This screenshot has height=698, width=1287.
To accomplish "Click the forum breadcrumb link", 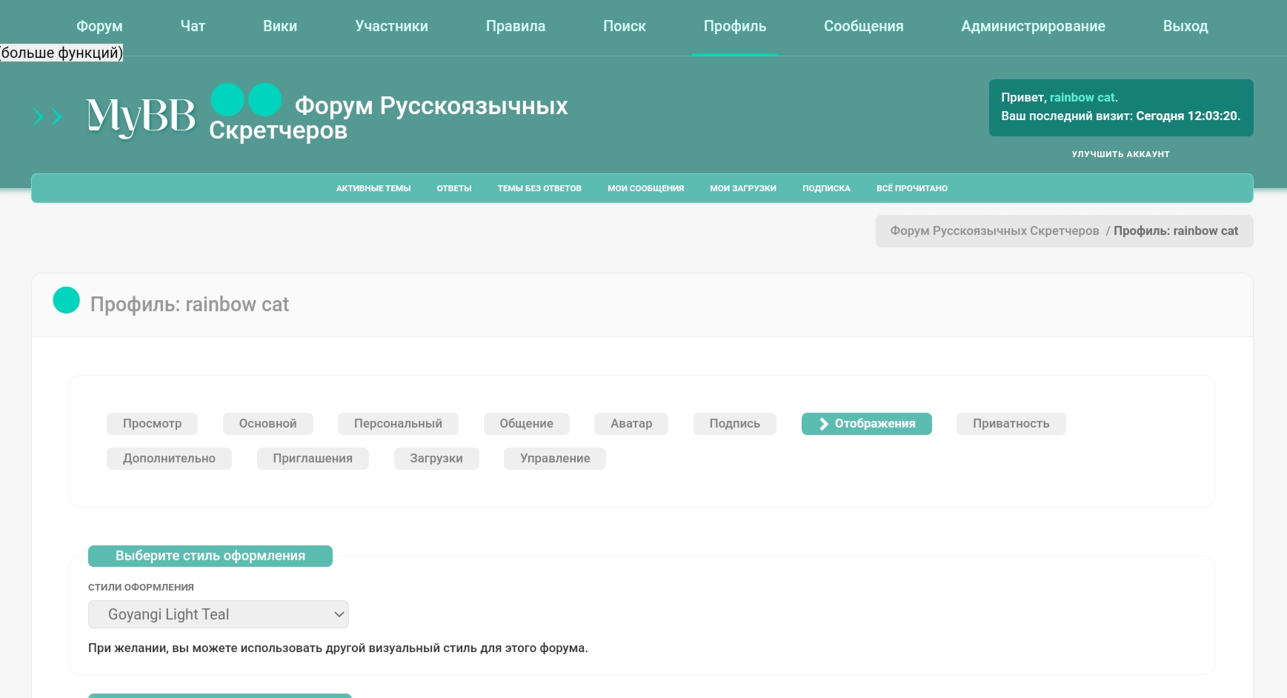I will coord(994,231).
